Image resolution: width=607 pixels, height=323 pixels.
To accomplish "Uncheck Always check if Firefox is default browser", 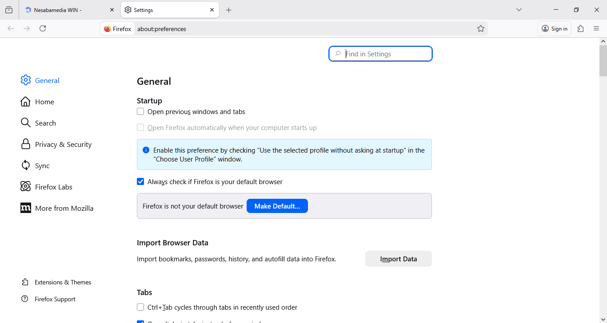I will pyautogui.click(x=140, y=182).
